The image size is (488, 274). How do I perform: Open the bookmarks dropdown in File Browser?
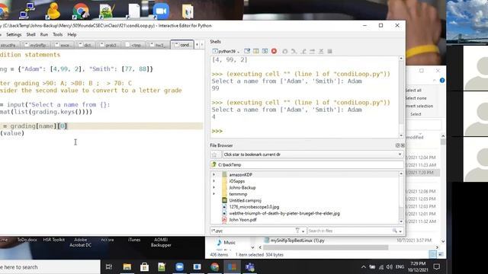click(x=400, y=155)
